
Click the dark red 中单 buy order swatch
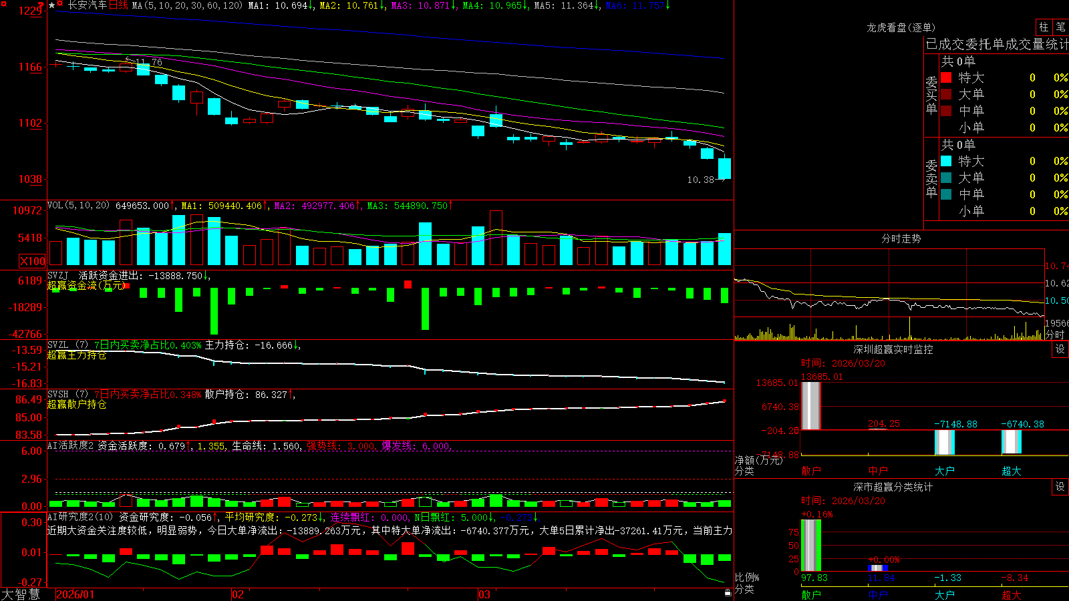[946, 111]
